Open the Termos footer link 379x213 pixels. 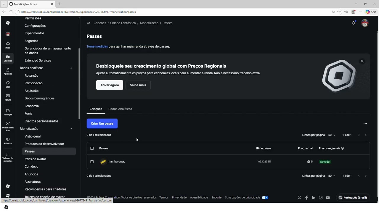(x=164, y=198)
